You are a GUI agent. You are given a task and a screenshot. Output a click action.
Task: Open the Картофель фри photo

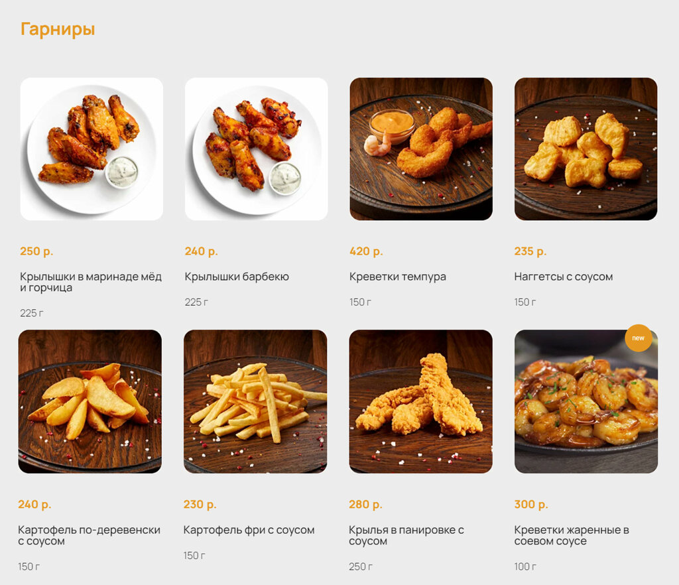[255, 401]
